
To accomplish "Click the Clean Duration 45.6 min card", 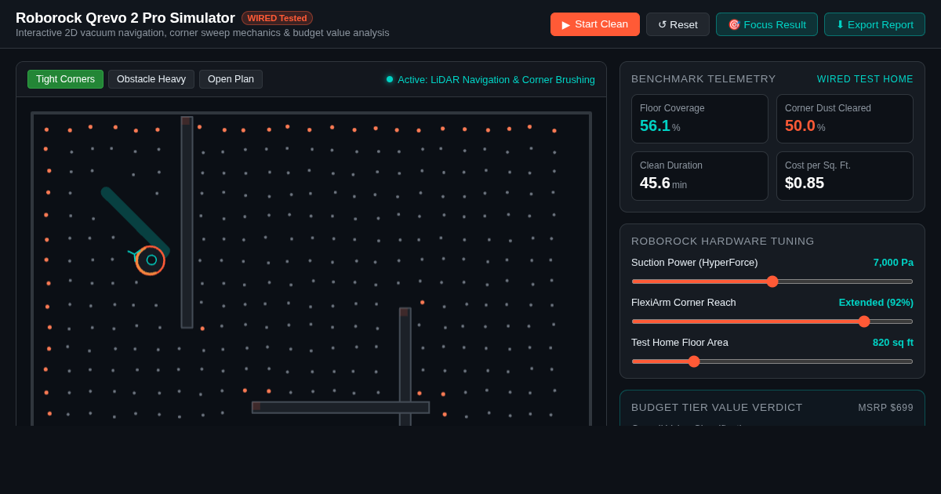I will [x=699, y=176].
